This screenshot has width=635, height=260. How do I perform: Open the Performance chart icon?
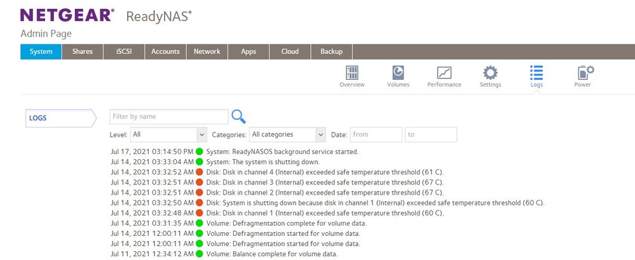tap(444, 73)
